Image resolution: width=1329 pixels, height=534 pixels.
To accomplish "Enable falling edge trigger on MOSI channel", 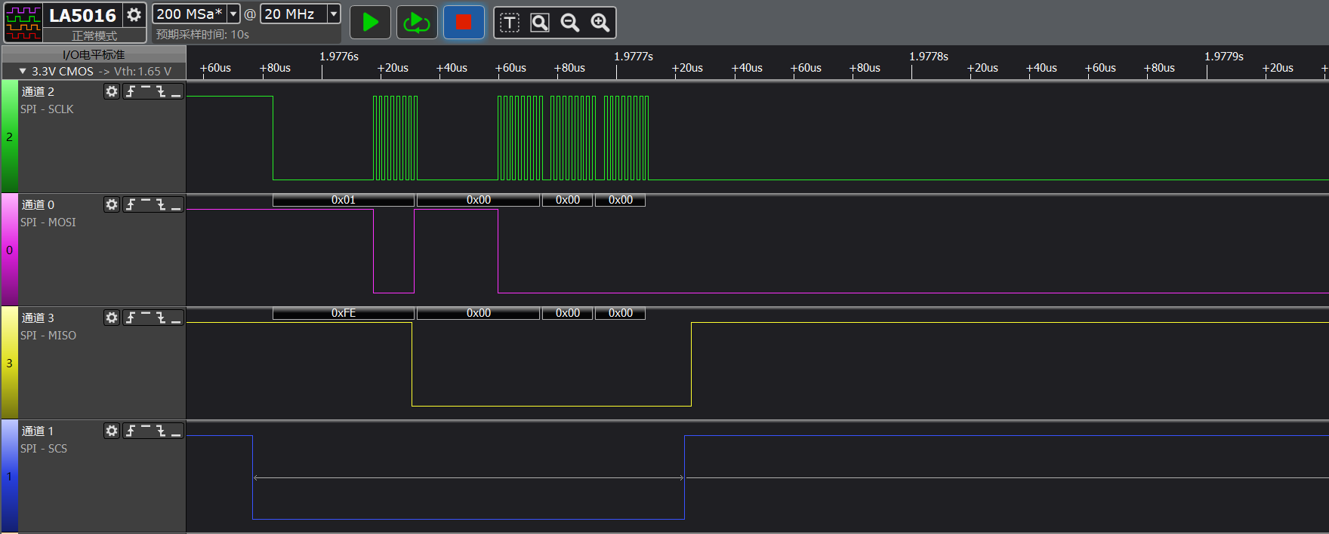I will tap(161, 204).
